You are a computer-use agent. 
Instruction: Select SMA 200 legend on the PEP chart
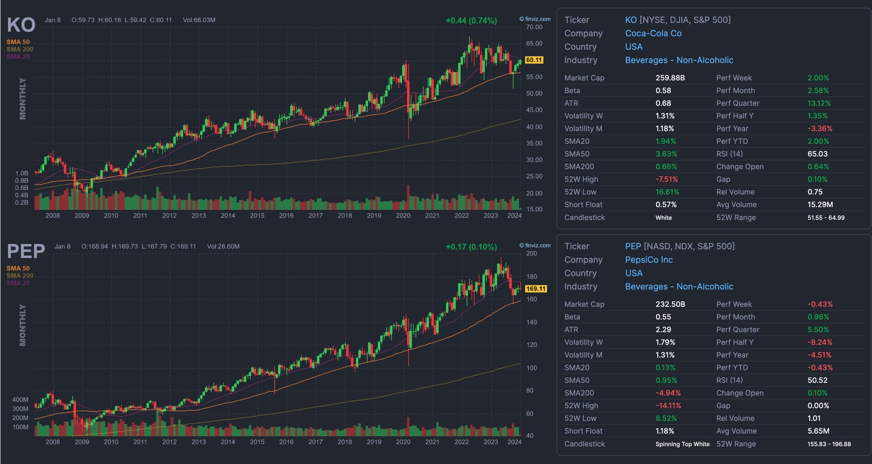[x=20, y=275]
